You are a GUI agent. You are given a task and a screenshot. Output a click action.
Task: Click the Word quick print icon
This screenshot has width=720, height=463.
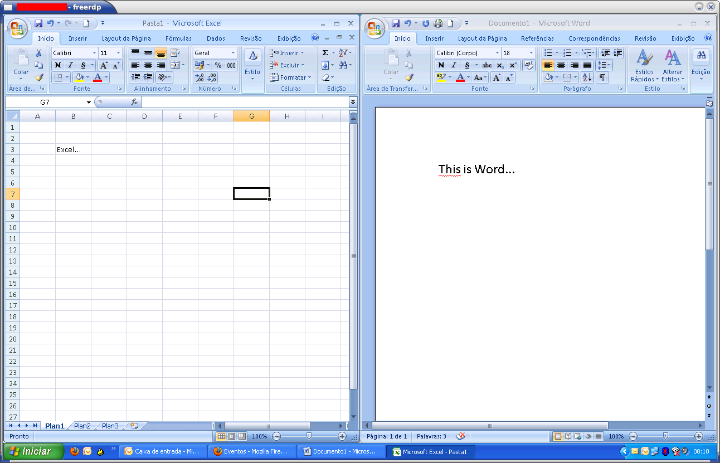(x=438, y=23)
